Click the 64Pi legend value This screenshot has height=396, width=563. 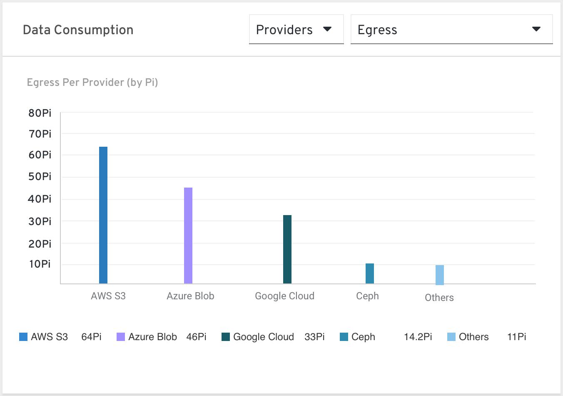92,337
